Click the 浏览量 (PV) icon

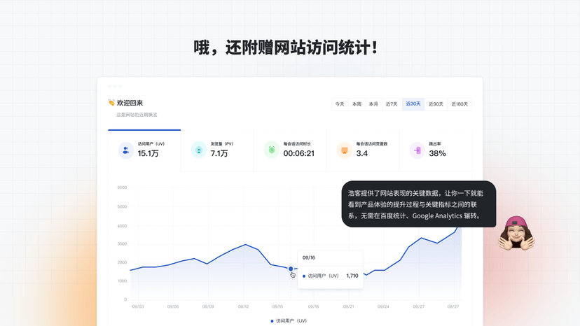pos(199,150)
